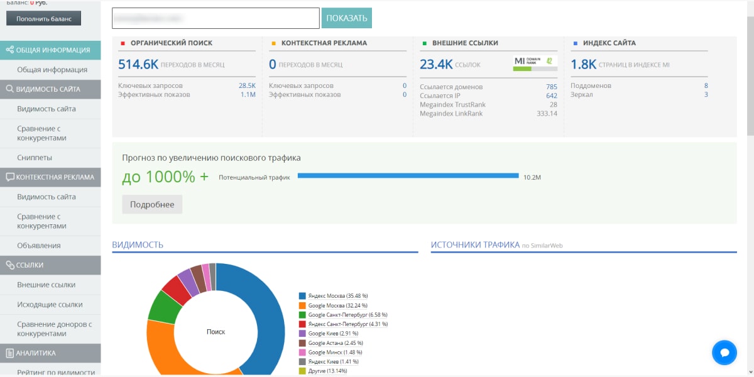Collapse the ВИДИМОСТЬ САЙТА section header
The width and height of the screenshot is (754, 377).
click(50, 89)
